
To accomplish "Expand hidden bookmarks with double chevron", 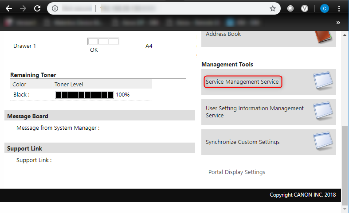I will coord(338,22).
